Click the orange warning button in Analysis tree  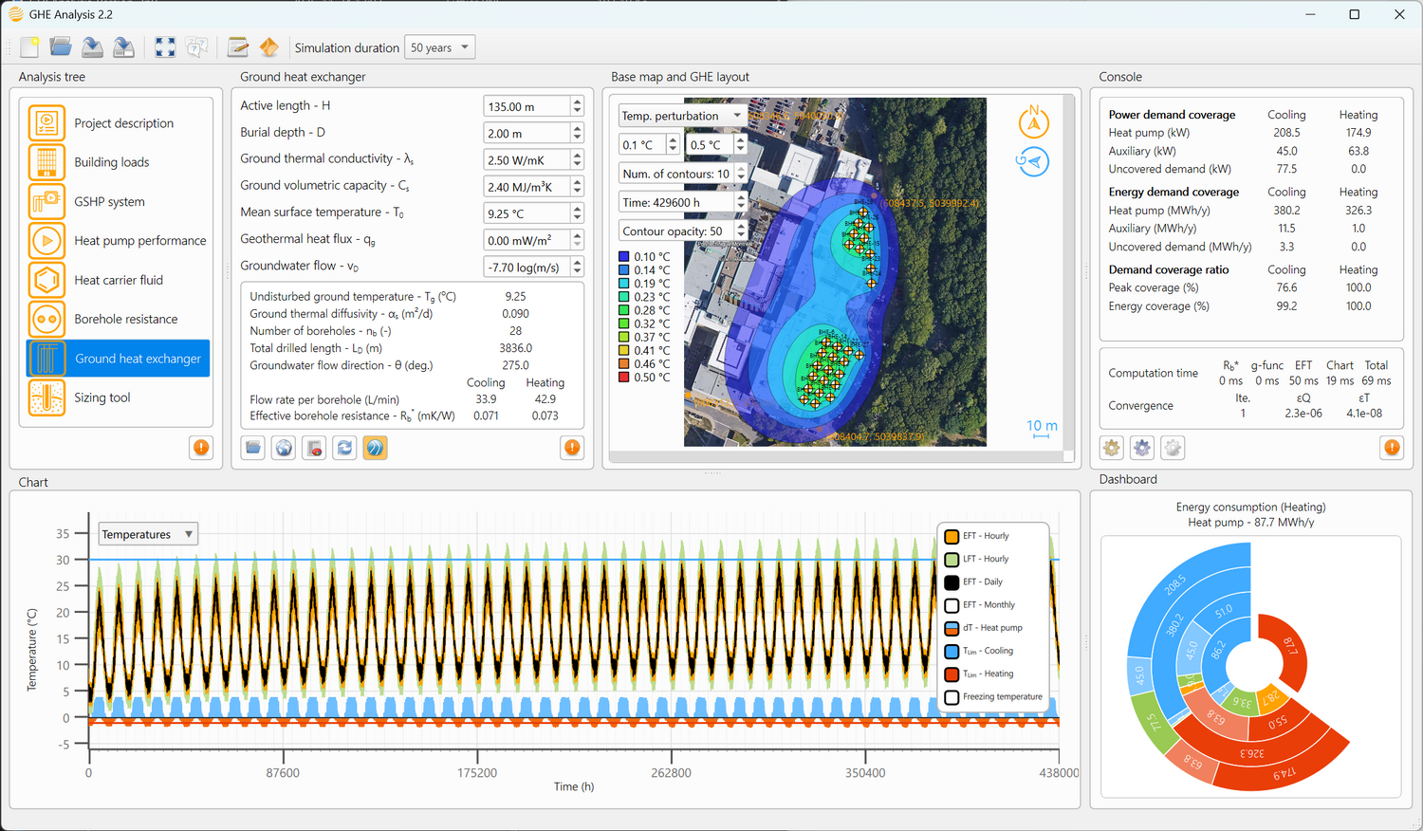[x=201, y=448]
